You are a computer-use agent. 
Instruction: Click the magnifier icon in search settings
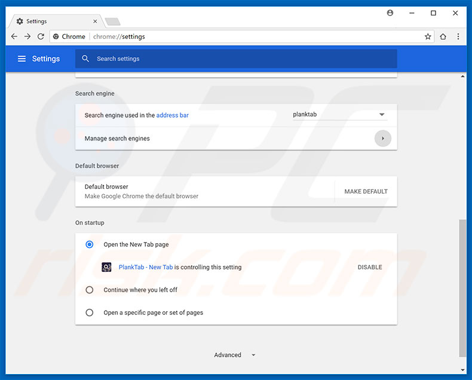(85, 59)
